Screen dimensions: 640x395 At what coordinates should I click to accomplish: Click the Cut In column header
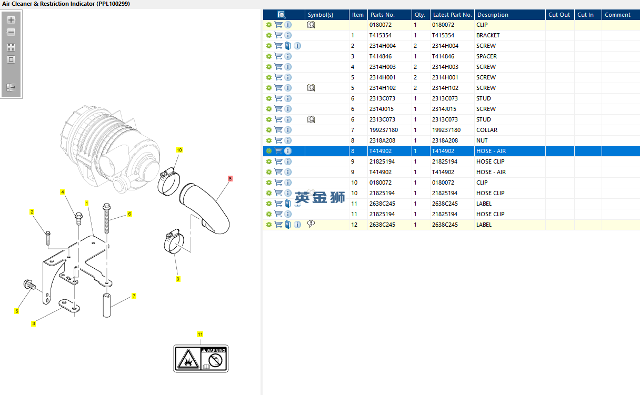point(588,15)
